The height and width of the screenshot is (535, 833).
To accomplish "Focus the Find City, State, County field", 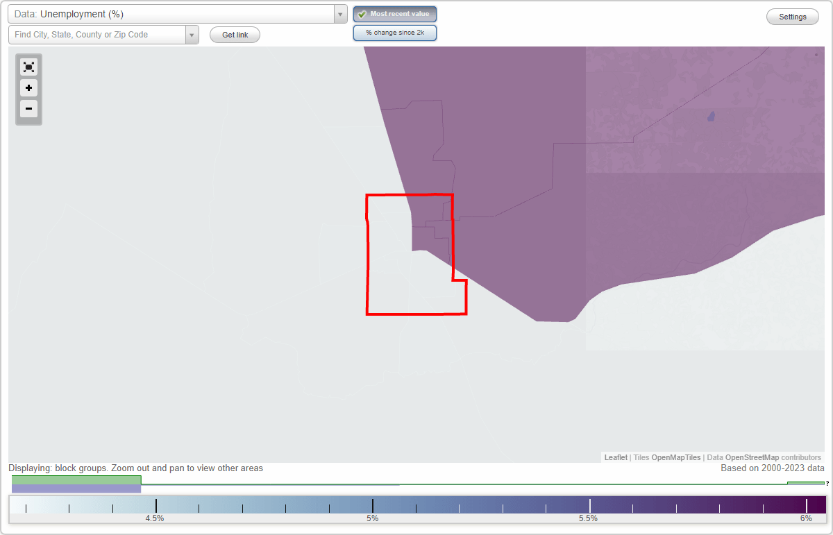I will tap(97, 35).
